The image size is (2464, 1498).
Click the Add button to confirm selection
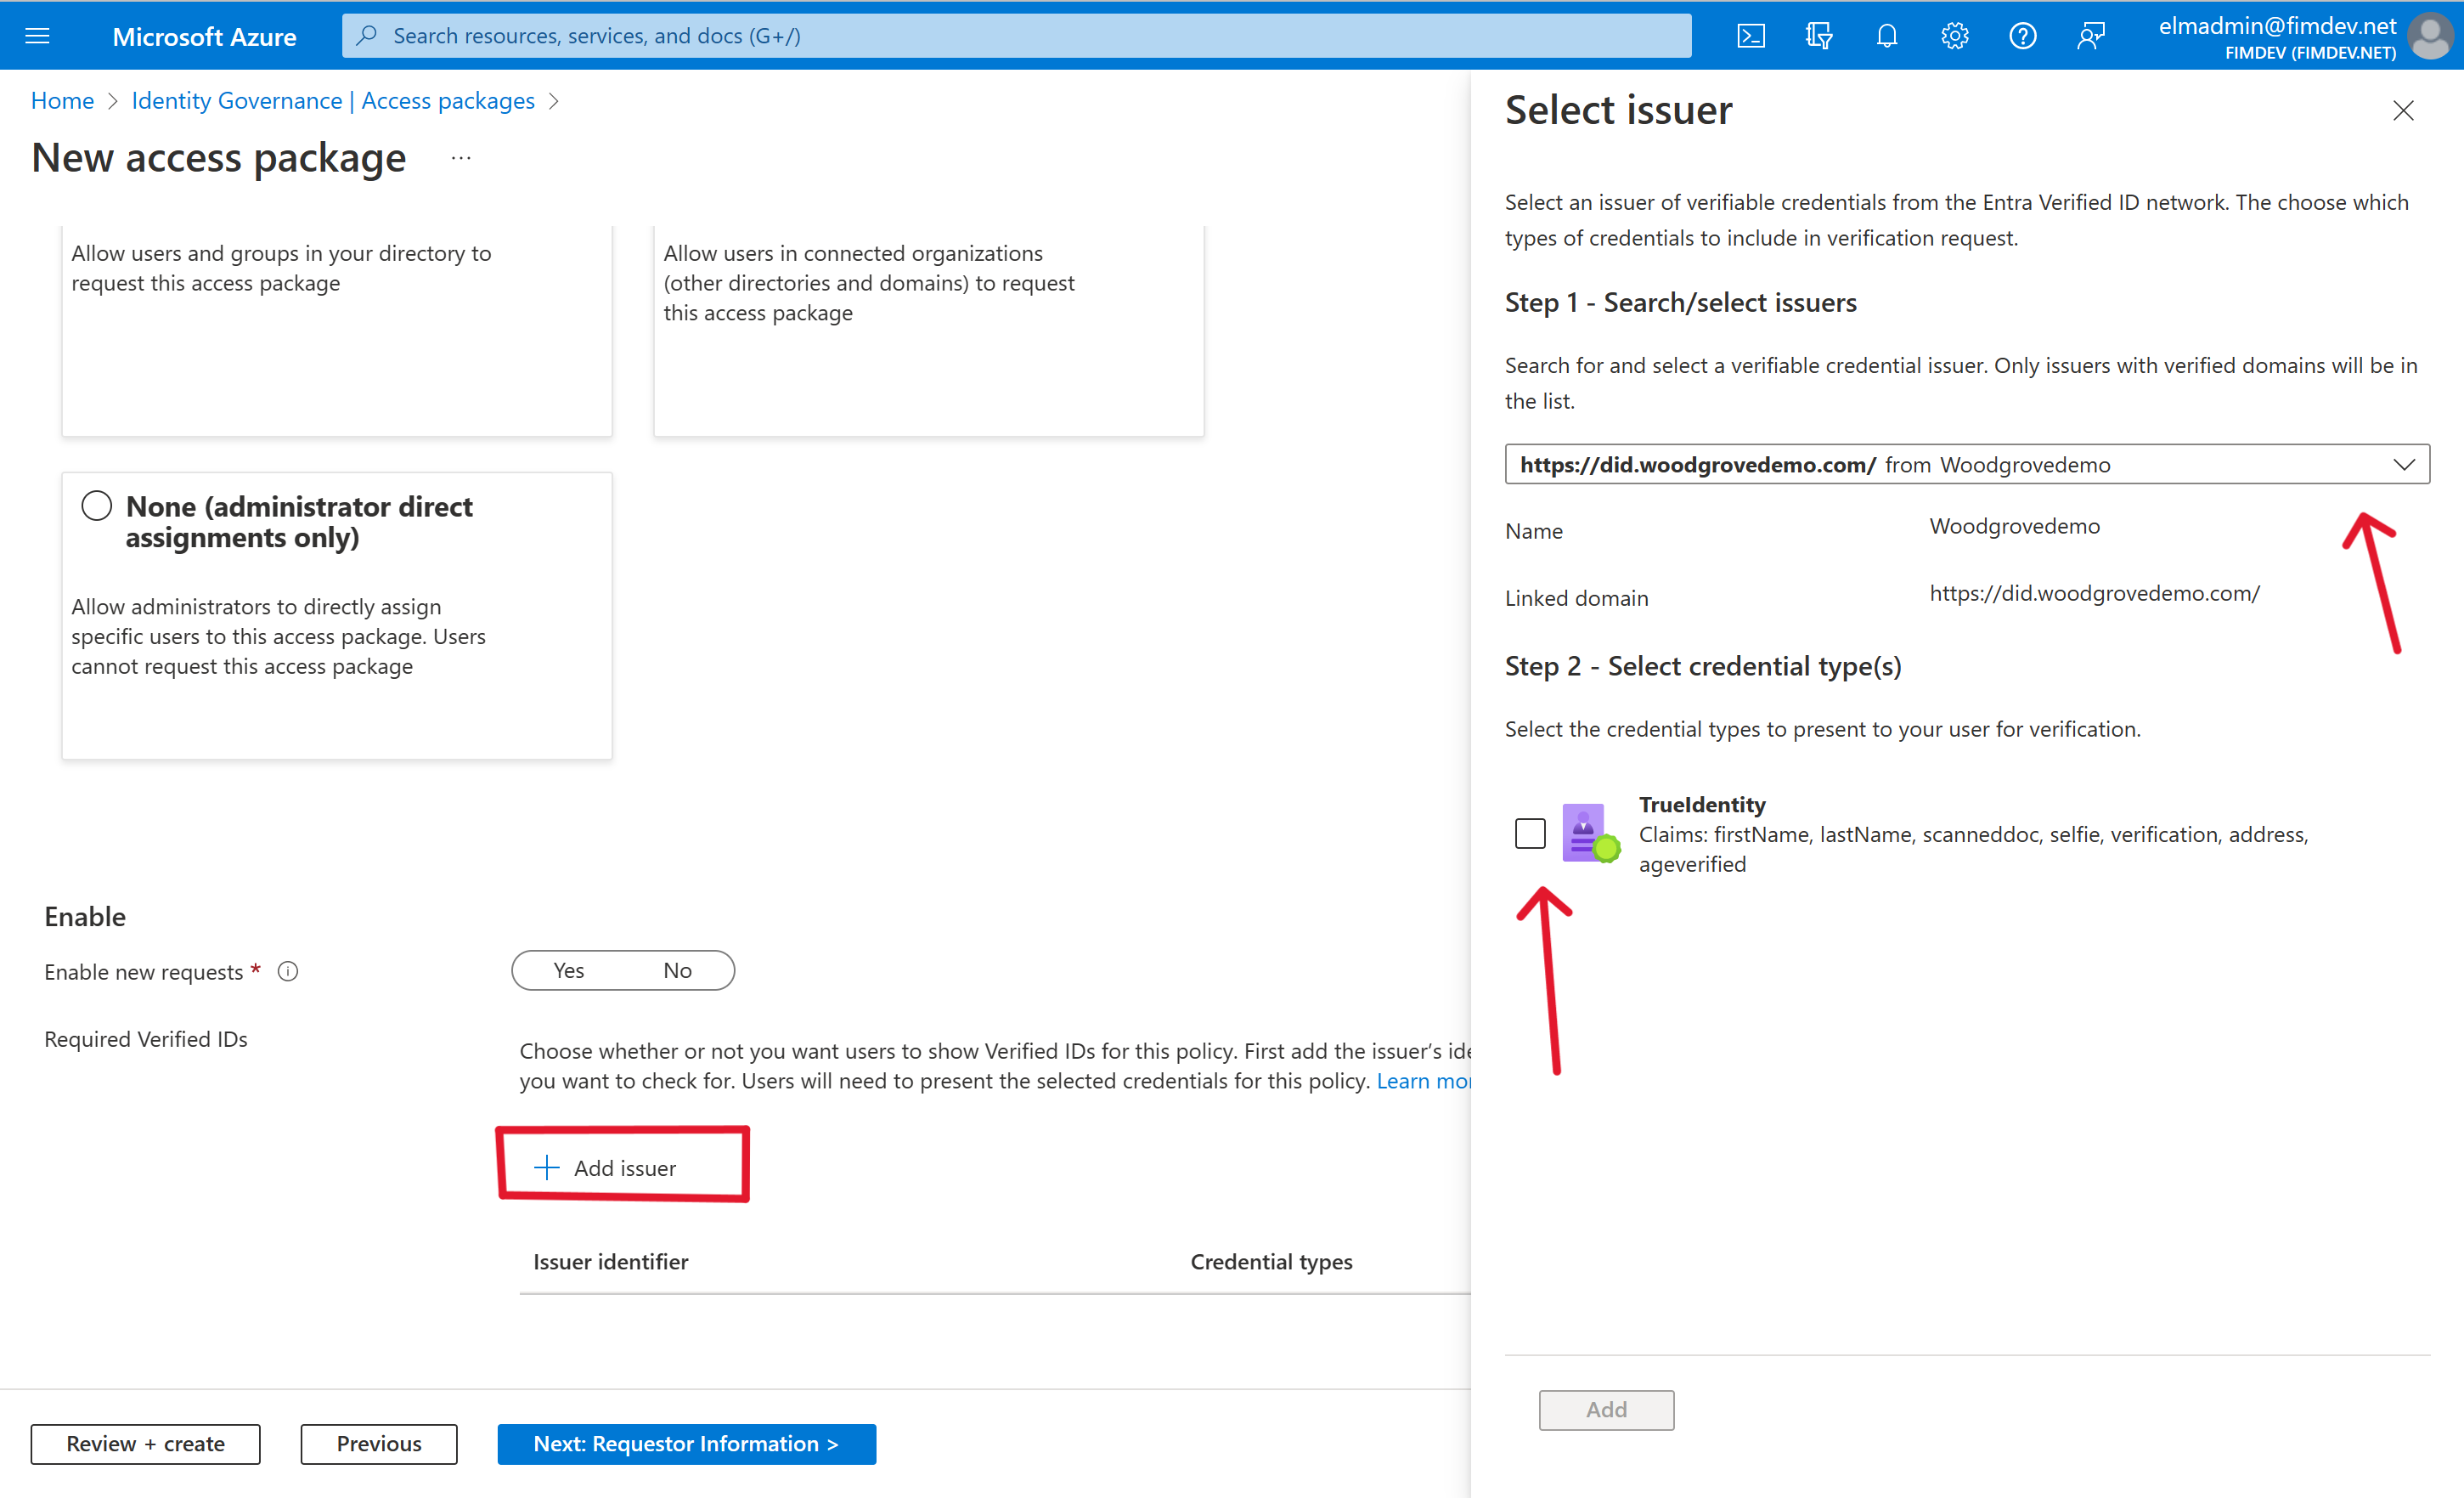[x=1605, y=1408]
